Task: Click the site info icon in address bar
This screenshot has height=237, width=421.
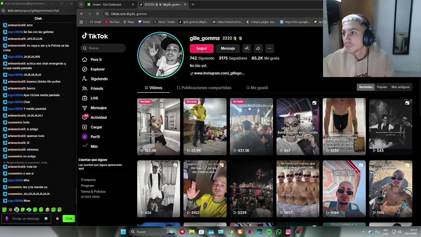Action: (x=107, y=14)
